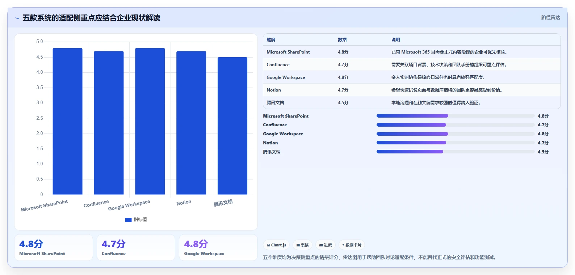The height and width of the screenshot is (275, 575).
Task: Click the 路径雷达 label in the header
Action: pyautogui.click(x=550, y=17)
